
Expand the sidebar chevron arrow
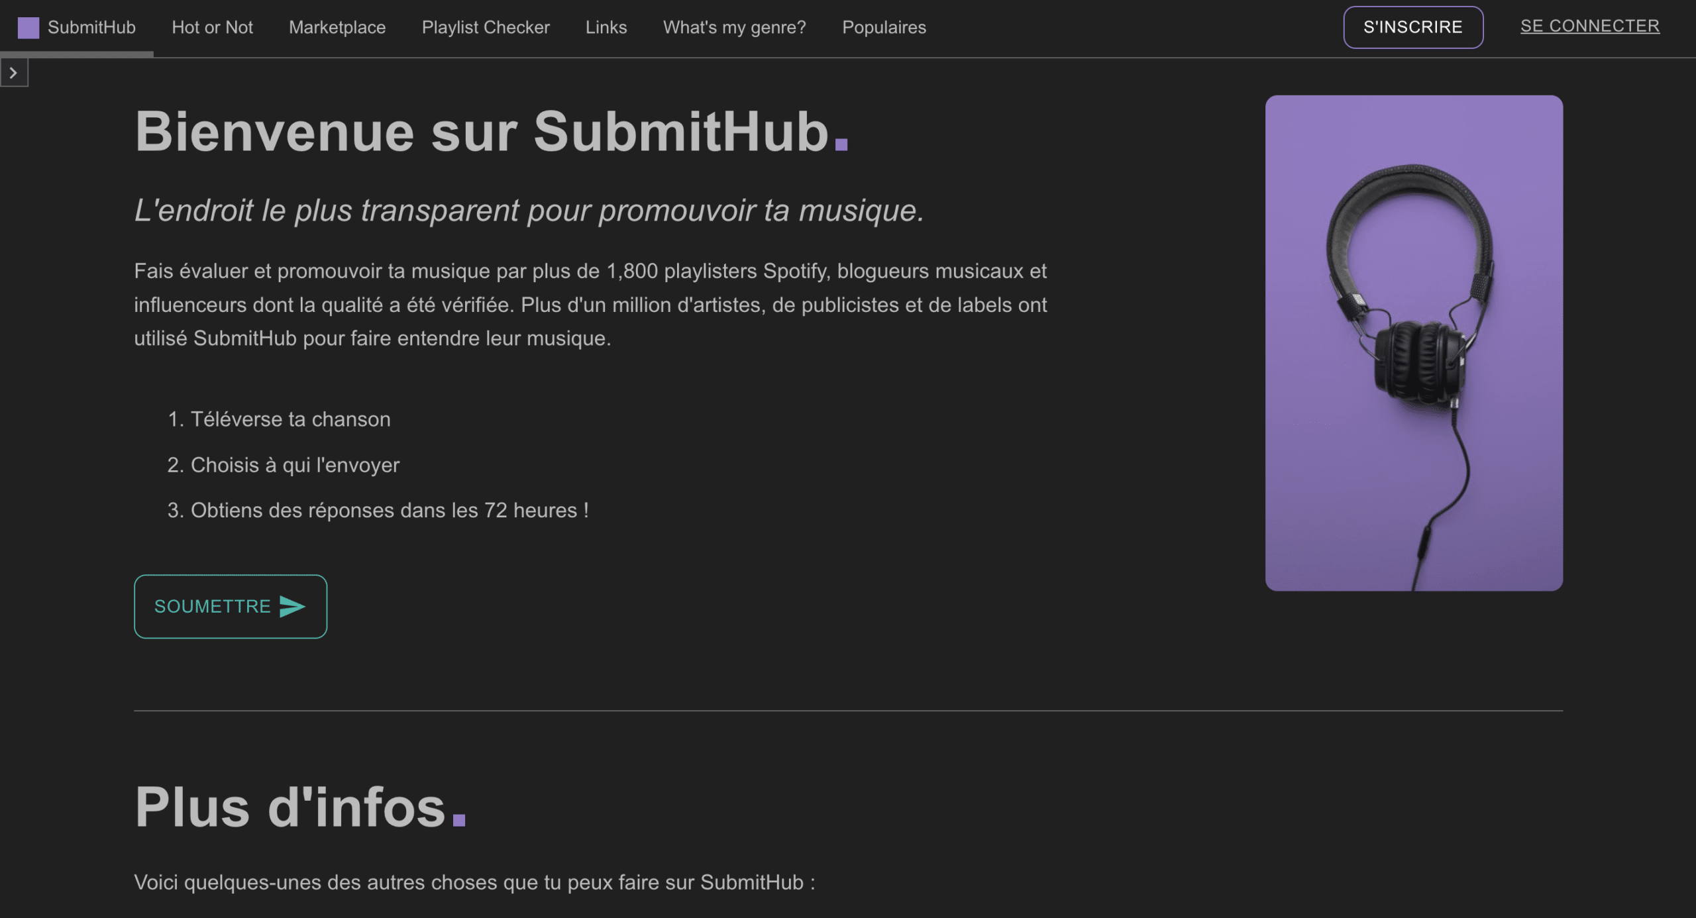(x=14, y=73)
